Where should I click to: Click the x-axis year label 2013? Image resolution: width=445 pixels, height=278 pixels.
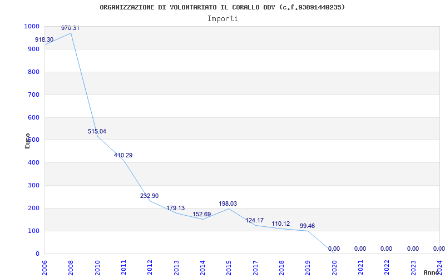(176, 268)
